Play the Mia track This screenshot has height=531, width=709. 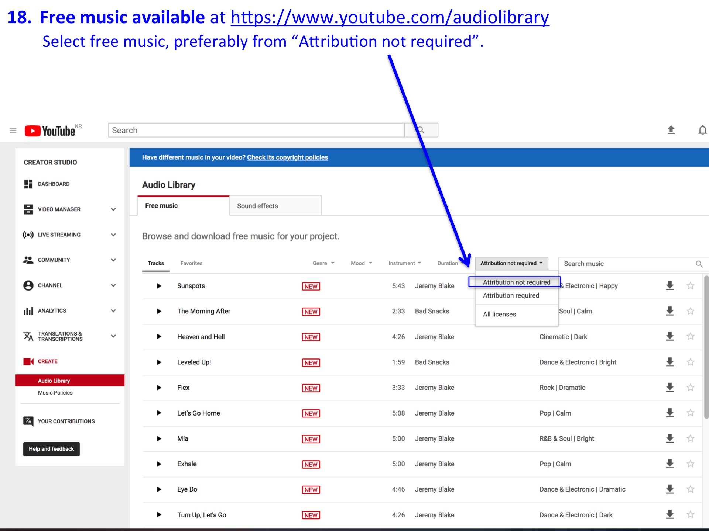(x=159, y=438)
